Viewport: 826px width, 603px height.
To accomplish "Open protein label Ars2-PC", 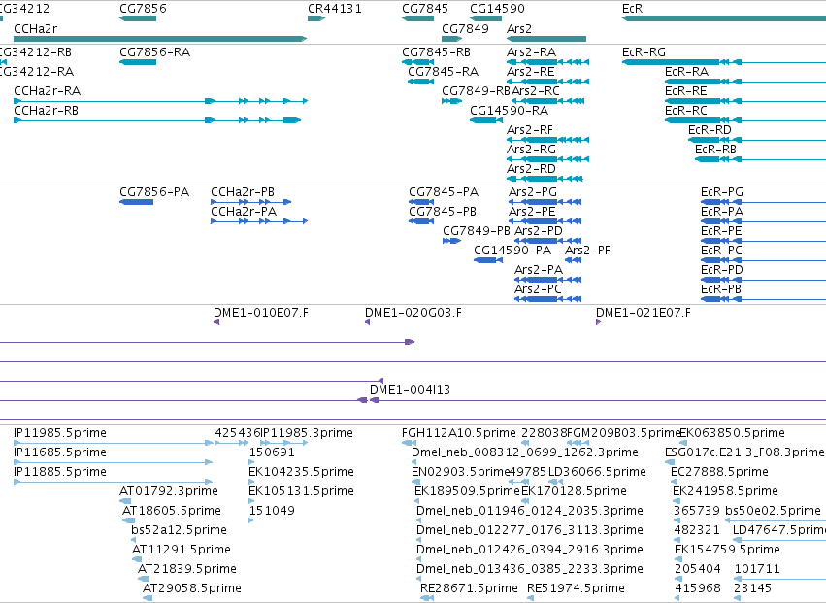I will tap(538, 289).
